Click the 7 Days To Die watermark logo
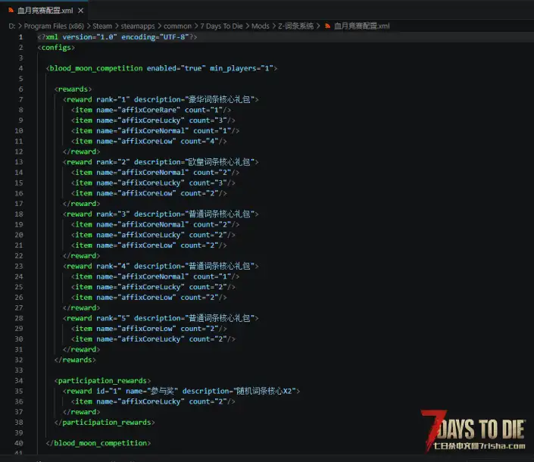 click(x=473, y=429)
